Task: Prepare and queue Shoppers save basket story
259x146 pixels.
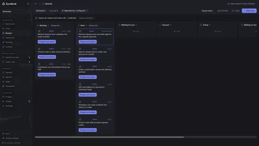Action: click(x=88, y=112)
